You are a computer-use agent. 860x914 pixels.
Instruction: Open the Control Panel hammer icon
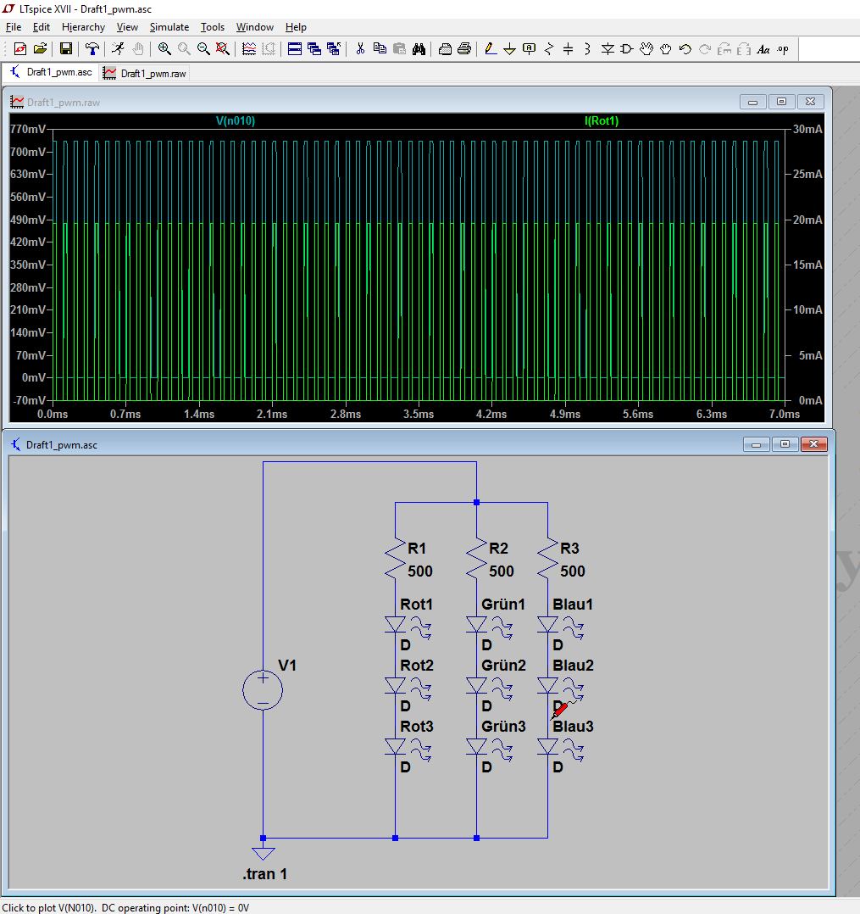(x=92, y=49)
